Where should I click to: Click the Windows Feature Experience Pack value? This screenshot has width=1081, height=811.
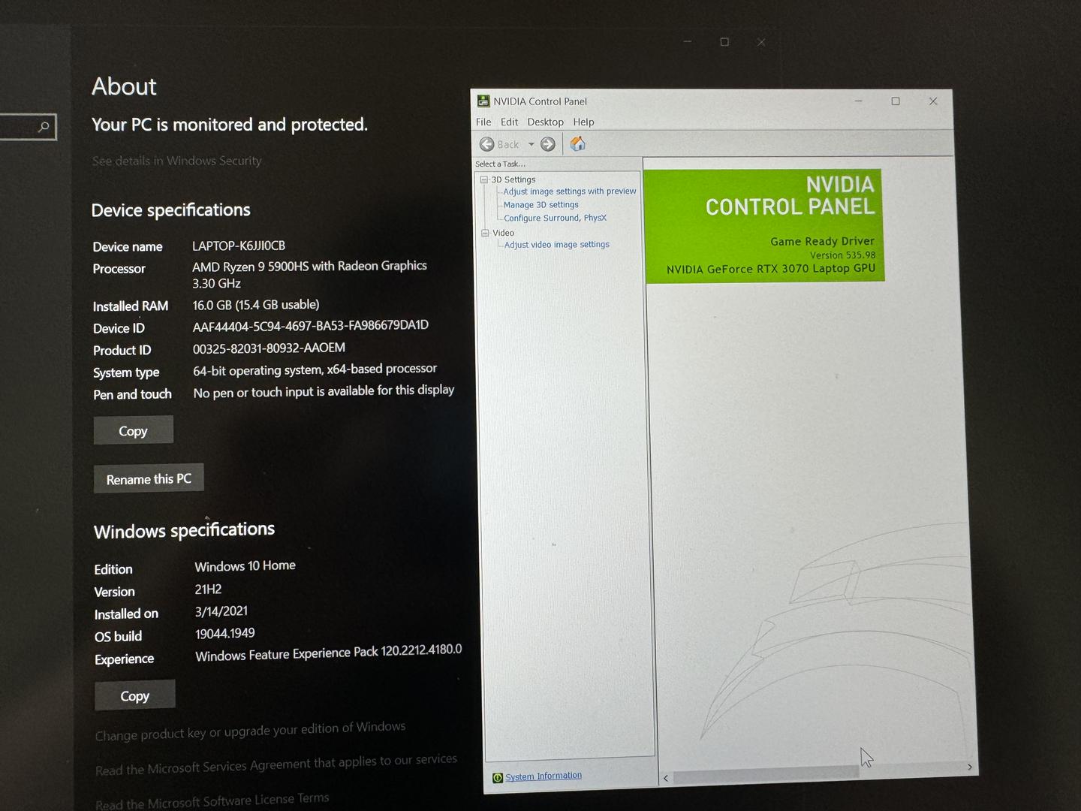pos(329,653)
